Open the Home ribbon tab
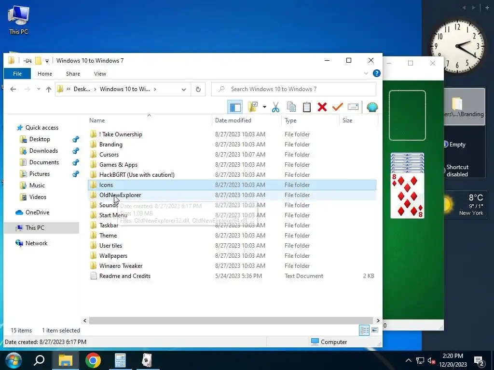The height and width of the screenshot is (370, 494). 45,74
